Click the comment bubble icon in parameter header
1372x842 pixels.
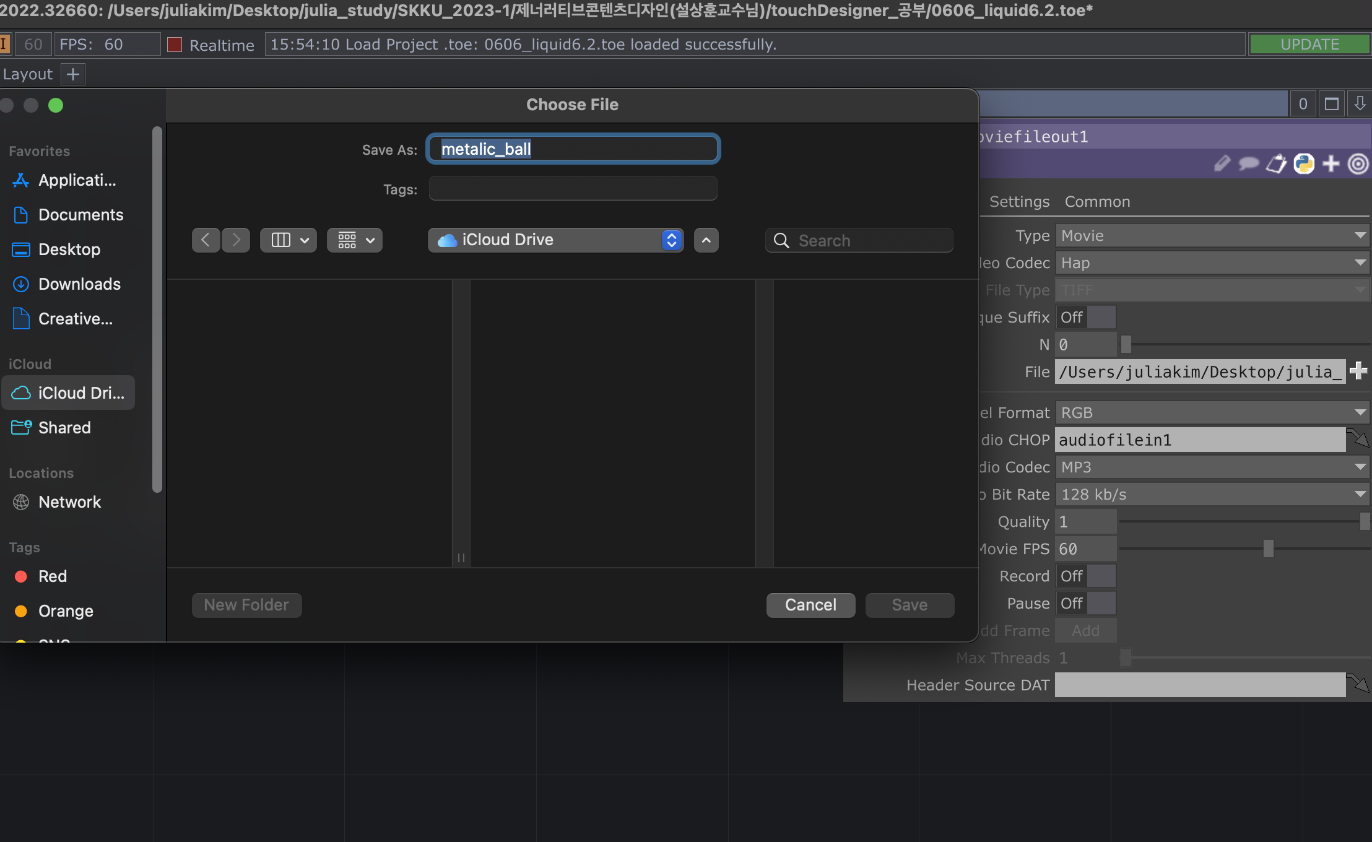point(1249,163)
